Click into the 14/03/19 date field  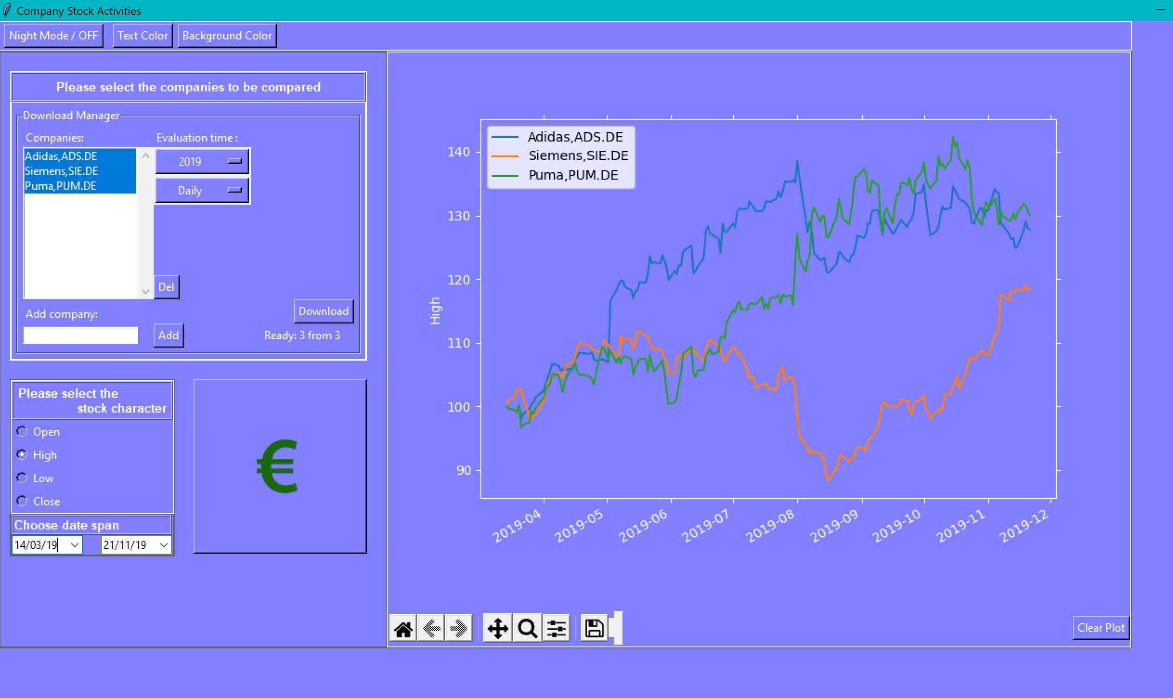click(40, 545)
